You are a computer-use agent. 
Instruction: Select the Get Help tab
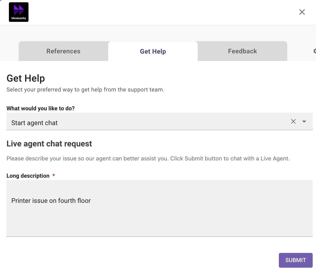(x=153, y=51)
